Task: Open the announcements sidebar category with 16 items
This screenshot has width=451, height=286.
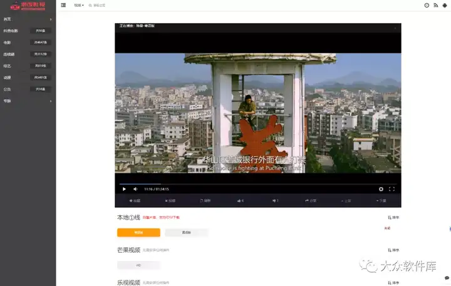Action: pyautogui.click(x=28, y=89)
